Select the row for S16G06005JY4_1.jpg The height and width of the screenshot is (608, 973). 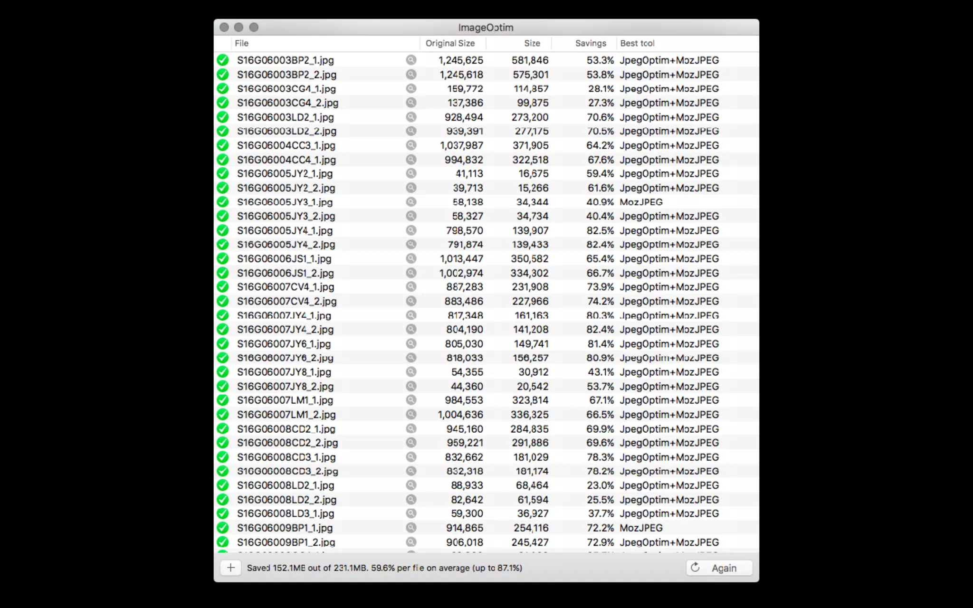point(285,230)
